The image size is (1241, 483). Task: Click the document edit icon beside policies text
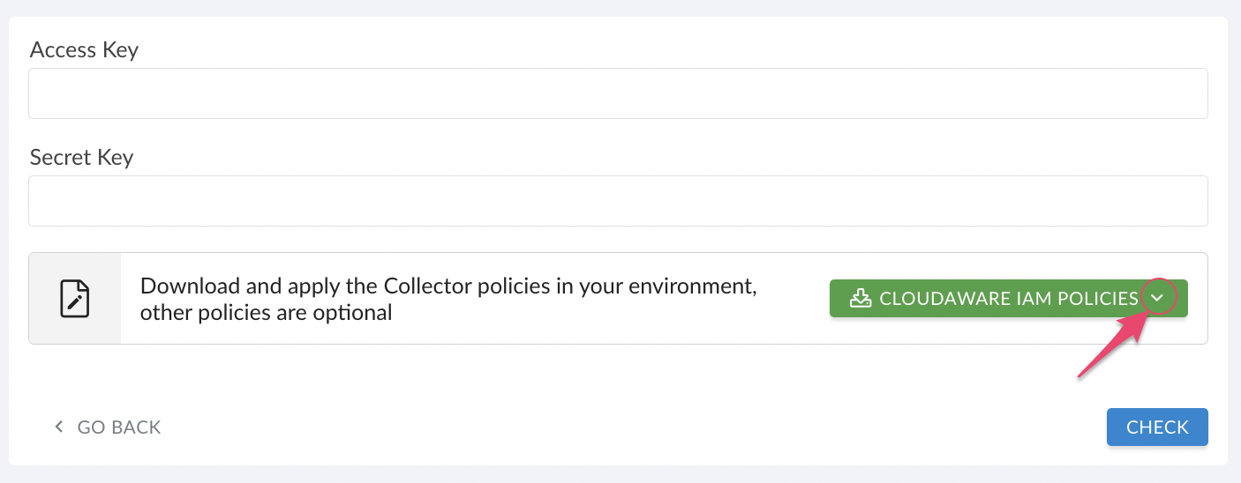point(74,299)
